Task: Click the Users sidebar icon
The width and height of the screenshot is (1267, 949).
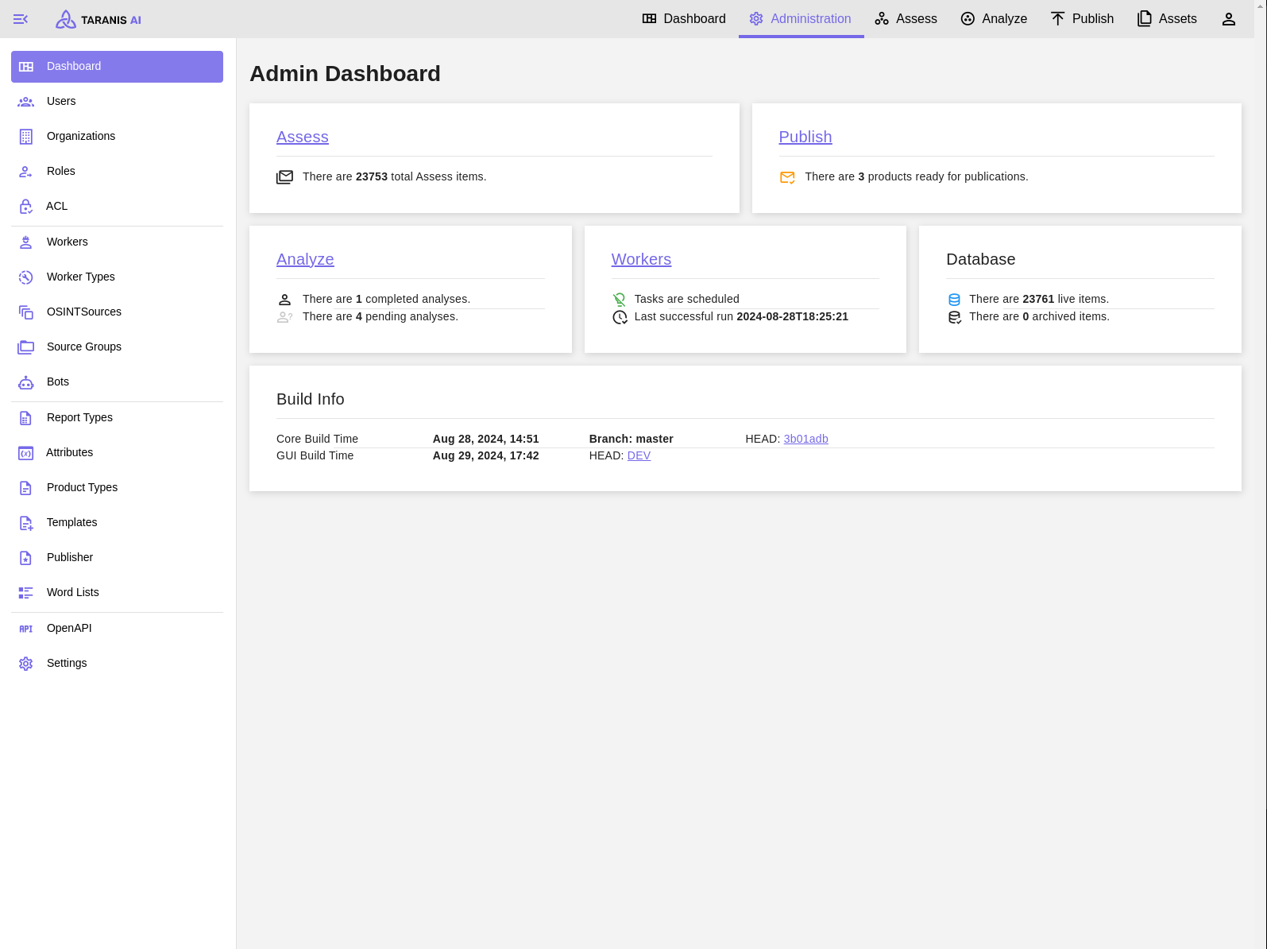Action: [26, 102]
